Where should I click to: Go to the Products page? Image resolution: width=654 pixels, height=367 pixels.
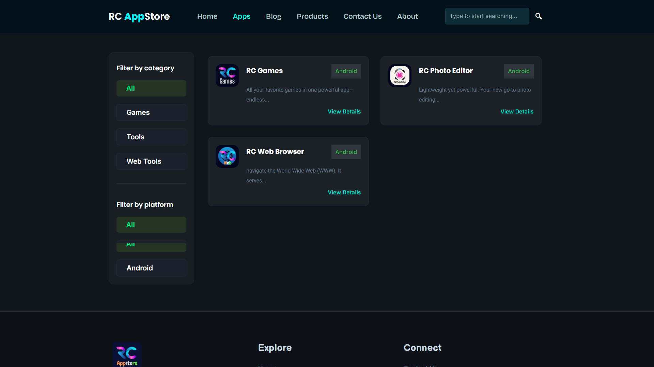click(312, 16)
